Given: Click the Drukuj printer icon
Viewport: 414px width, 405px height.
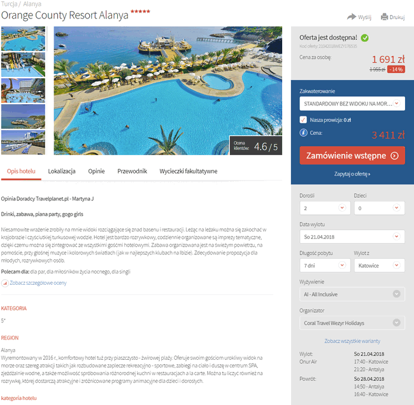Looking at the screenshot, I should [x=384, y=17].
